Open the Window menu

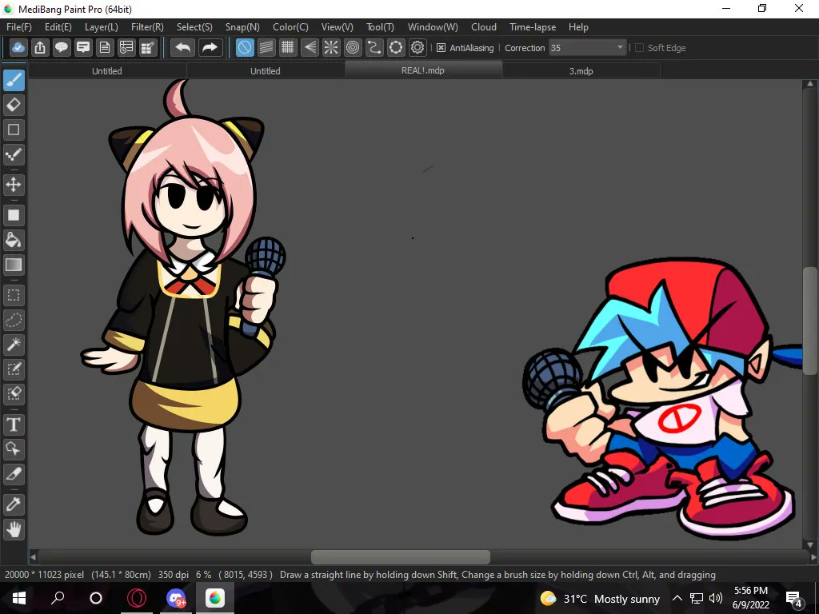point(433,27)
